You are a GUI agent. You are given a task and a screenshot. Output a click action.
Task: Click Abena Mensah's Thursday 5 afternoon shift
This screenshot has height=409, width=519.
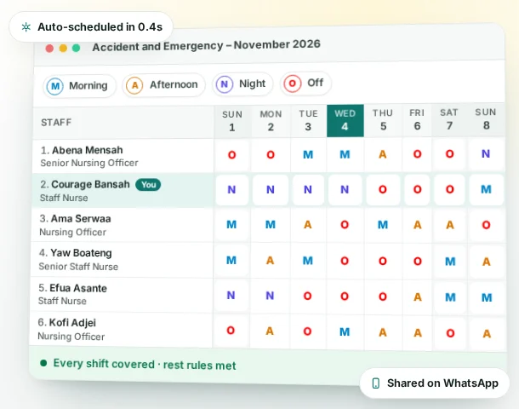click(383, 154)
